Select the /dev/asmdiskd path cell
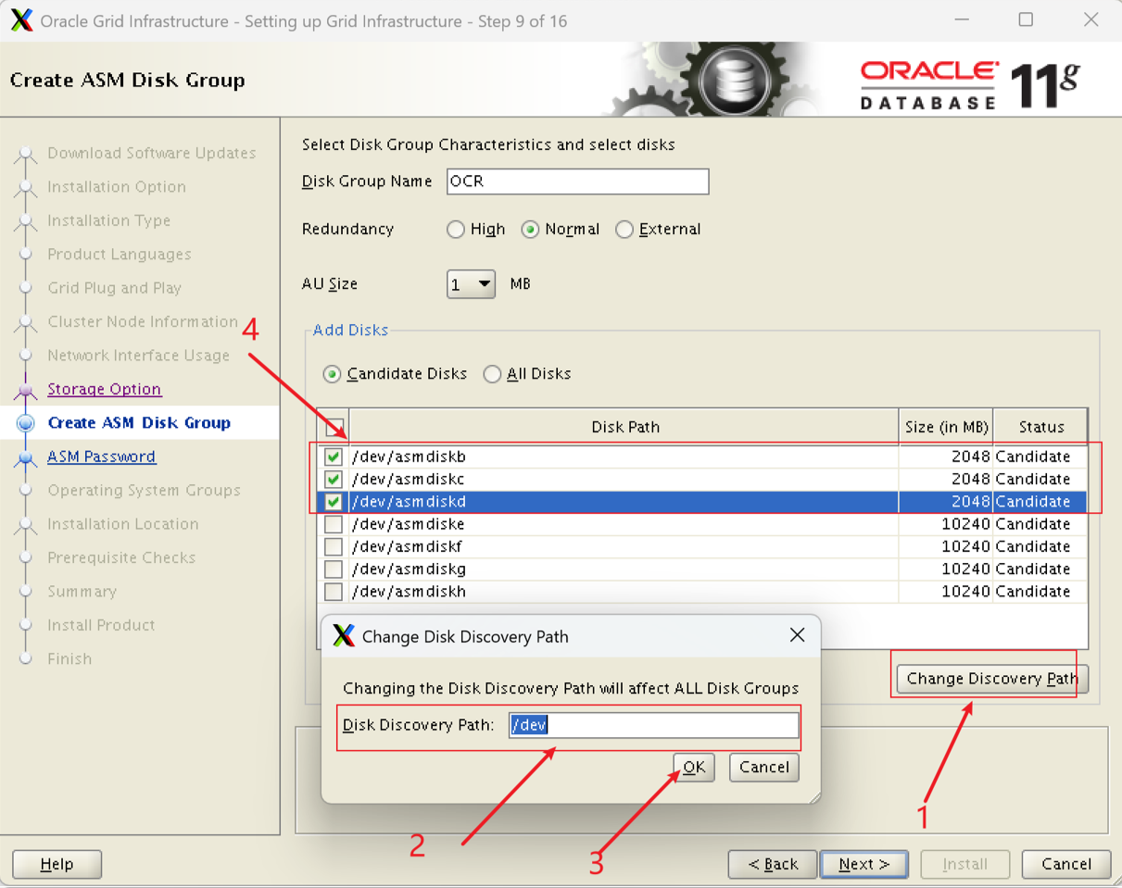The height and width of the screenshot is (888, 1122). tap(624, 502)
